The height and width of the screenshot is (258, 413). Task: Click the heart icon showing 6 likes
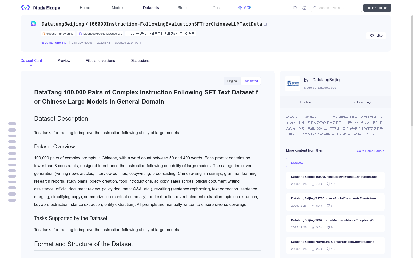point(328,206)
